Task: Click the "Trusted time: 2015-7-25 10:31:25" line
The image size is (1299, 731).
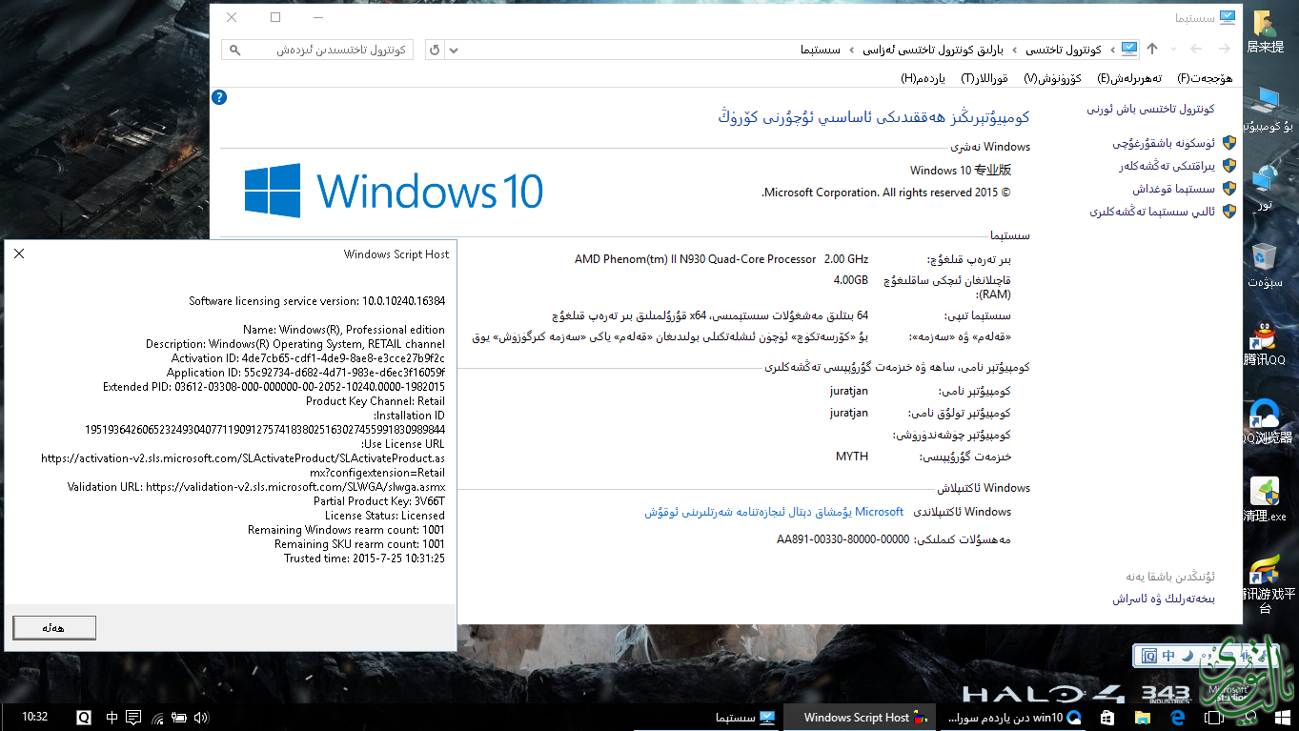Action: point(364,558)
